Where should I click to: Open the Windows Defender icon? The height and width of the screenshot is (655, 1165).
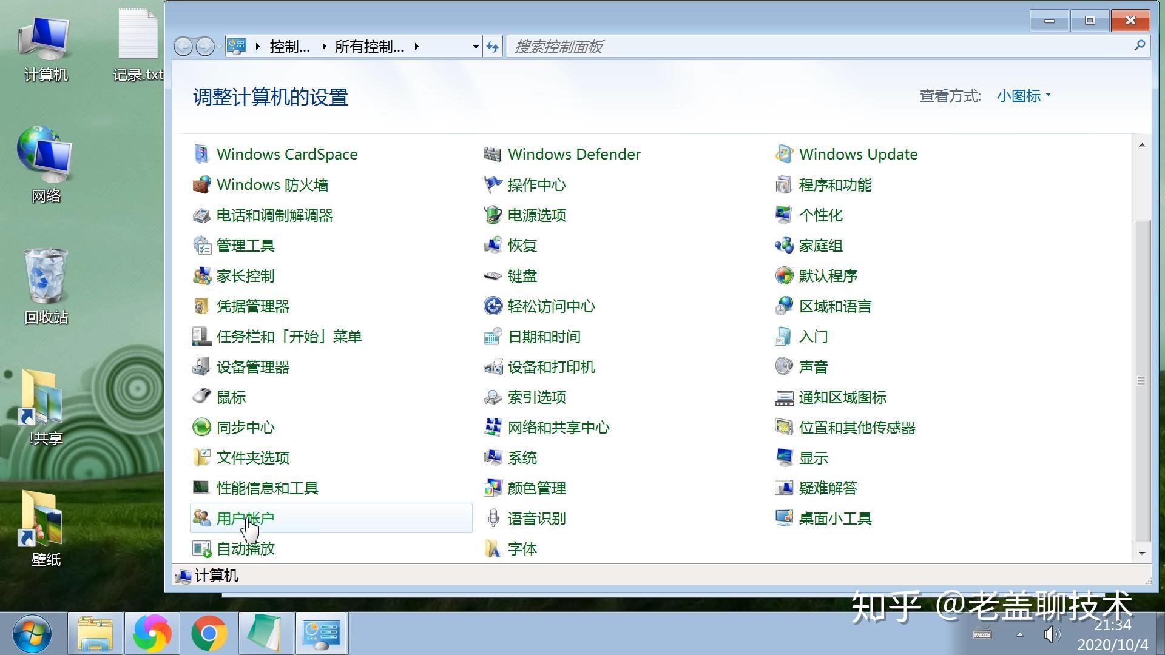point(493,154)
